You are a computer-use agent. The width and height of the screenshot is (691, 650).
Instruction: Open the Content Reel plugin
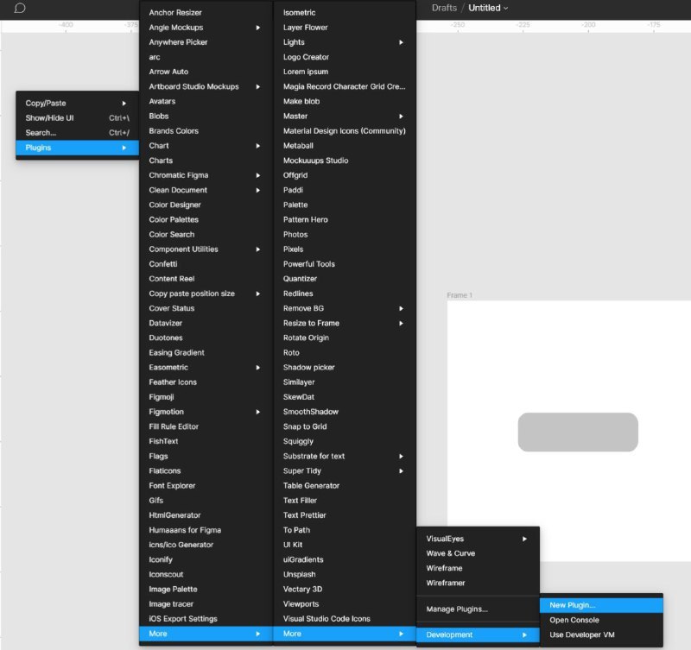[x=206, y=279]
